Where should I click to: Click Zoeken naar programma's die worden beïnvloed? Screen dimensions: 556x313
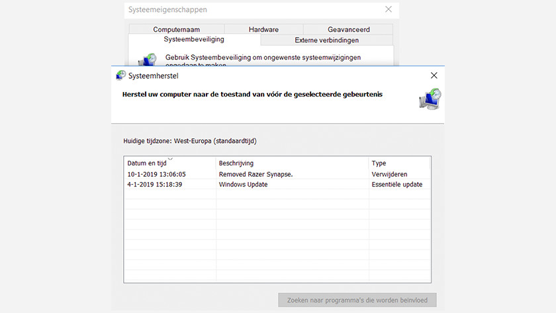(x=357, y=300)
